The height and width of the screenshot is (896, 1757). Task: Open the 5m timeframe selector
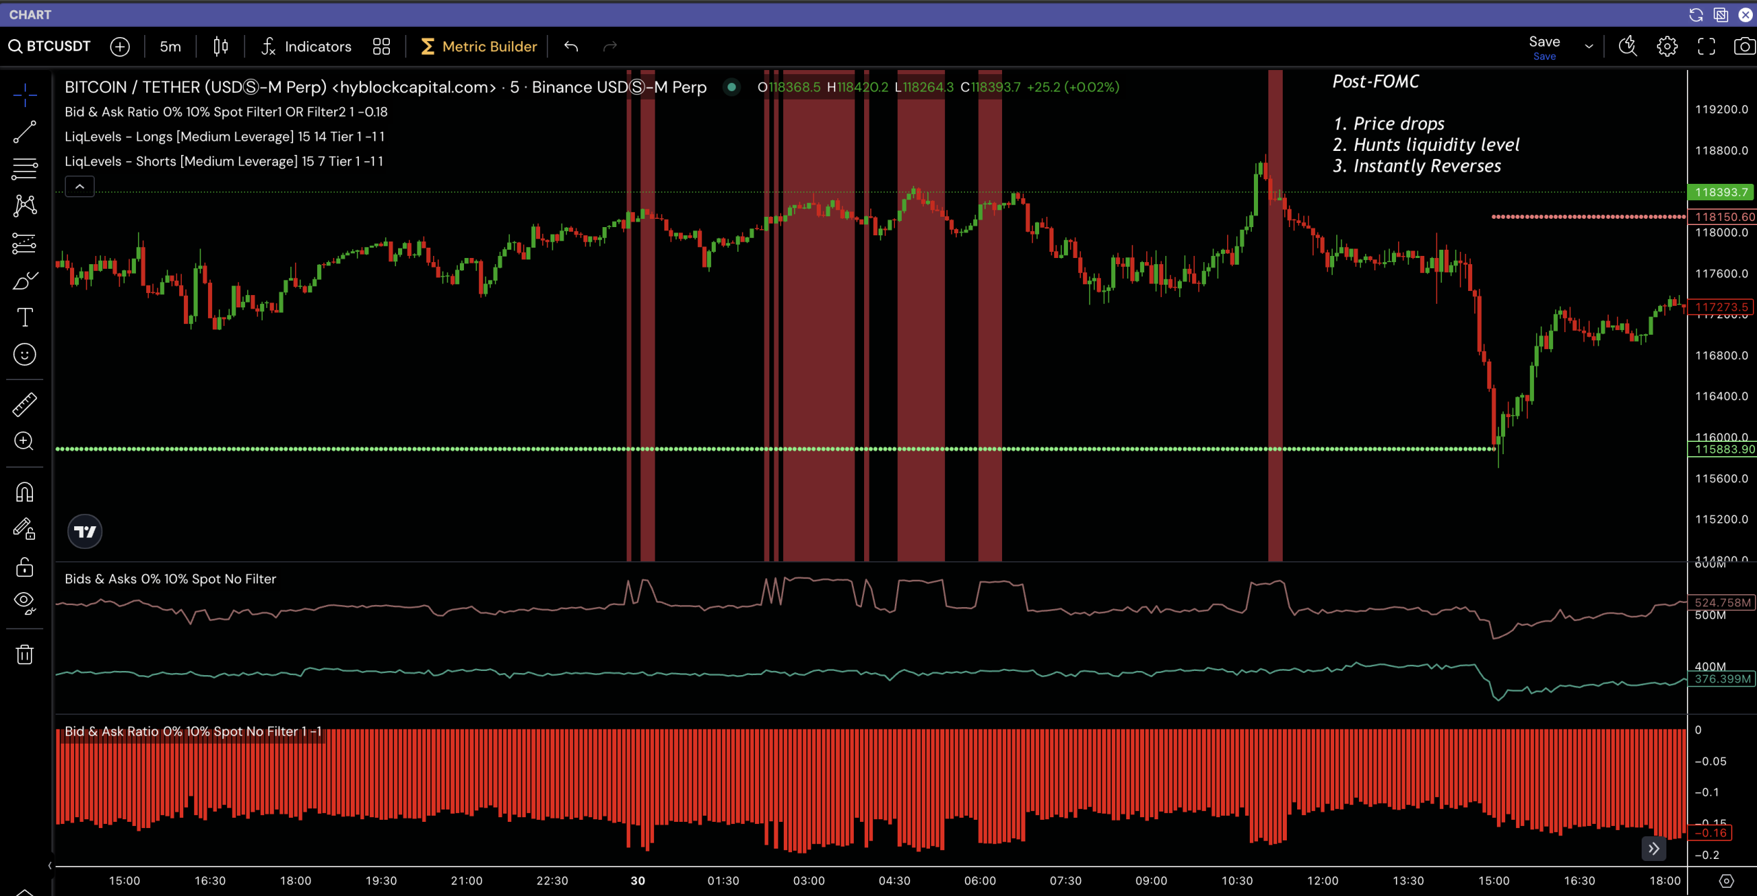click(170, 46)
